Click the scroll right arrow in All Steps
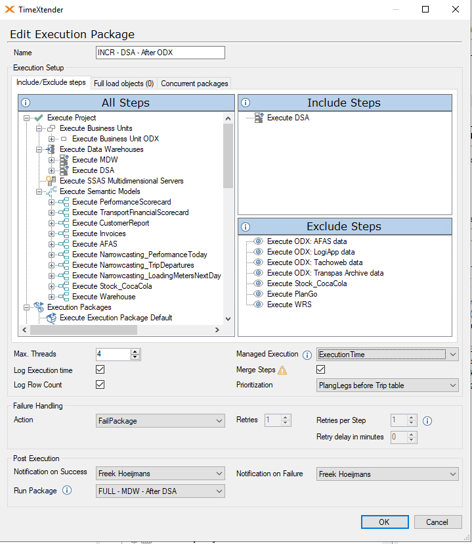Screen dimensions: 472x544 coord(217,330)
